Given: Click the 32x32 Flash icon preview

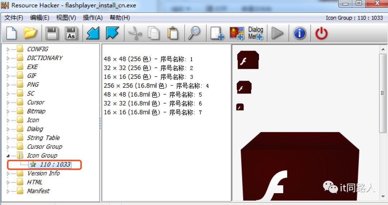Looking at the screenshot, I should point(244,87).
